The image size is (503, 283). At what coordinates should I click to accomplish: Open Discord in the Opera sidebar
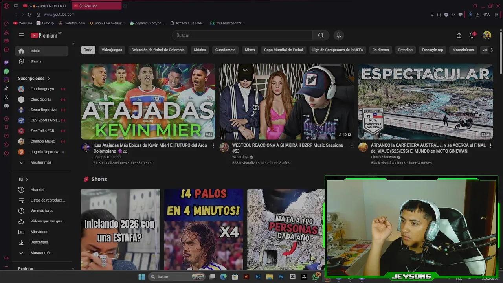coord(6,106)
